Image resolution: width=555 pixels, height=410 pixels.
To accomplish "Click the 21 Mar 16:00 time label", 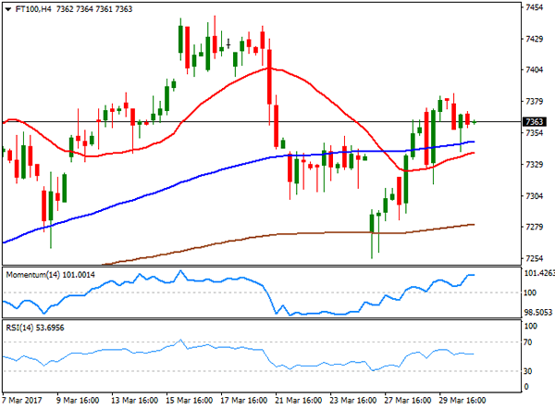I will tap(299, 401).
